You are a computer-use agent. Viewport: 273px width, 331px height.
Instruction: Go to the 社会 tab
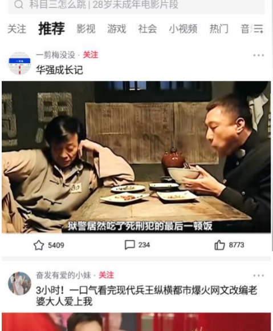[x=148, y=29]
